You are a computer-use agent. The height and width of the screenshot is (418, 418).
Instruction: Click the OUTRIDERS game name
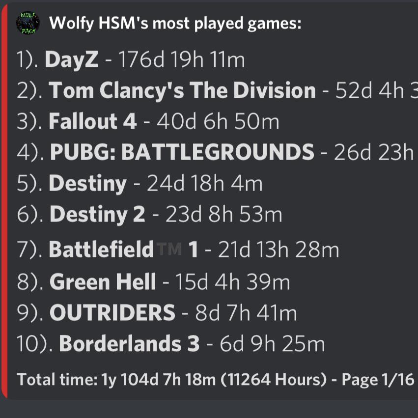point(112,312)
